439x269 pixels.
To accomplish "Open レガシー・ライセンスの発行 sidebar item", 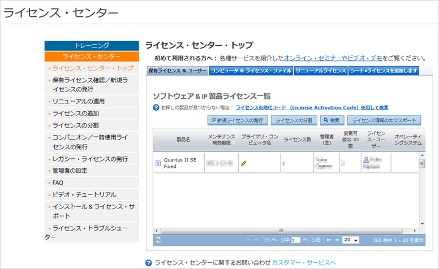I will [x=92, y=159].
